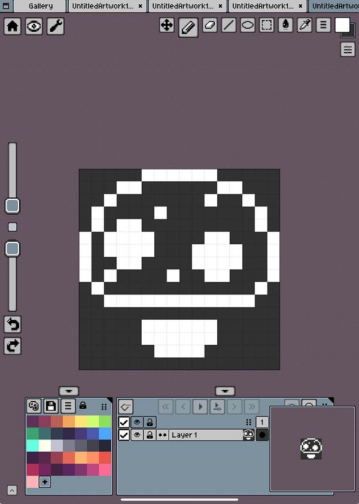Toggle the Layer 1 checkbox
359x504 pixels.
124,435
